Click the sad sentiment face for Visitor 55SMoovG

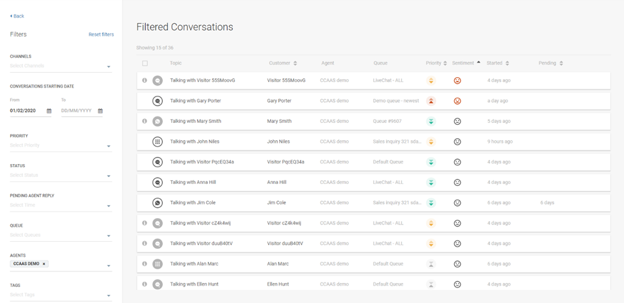pyautogui.click(x=457, y=80)
